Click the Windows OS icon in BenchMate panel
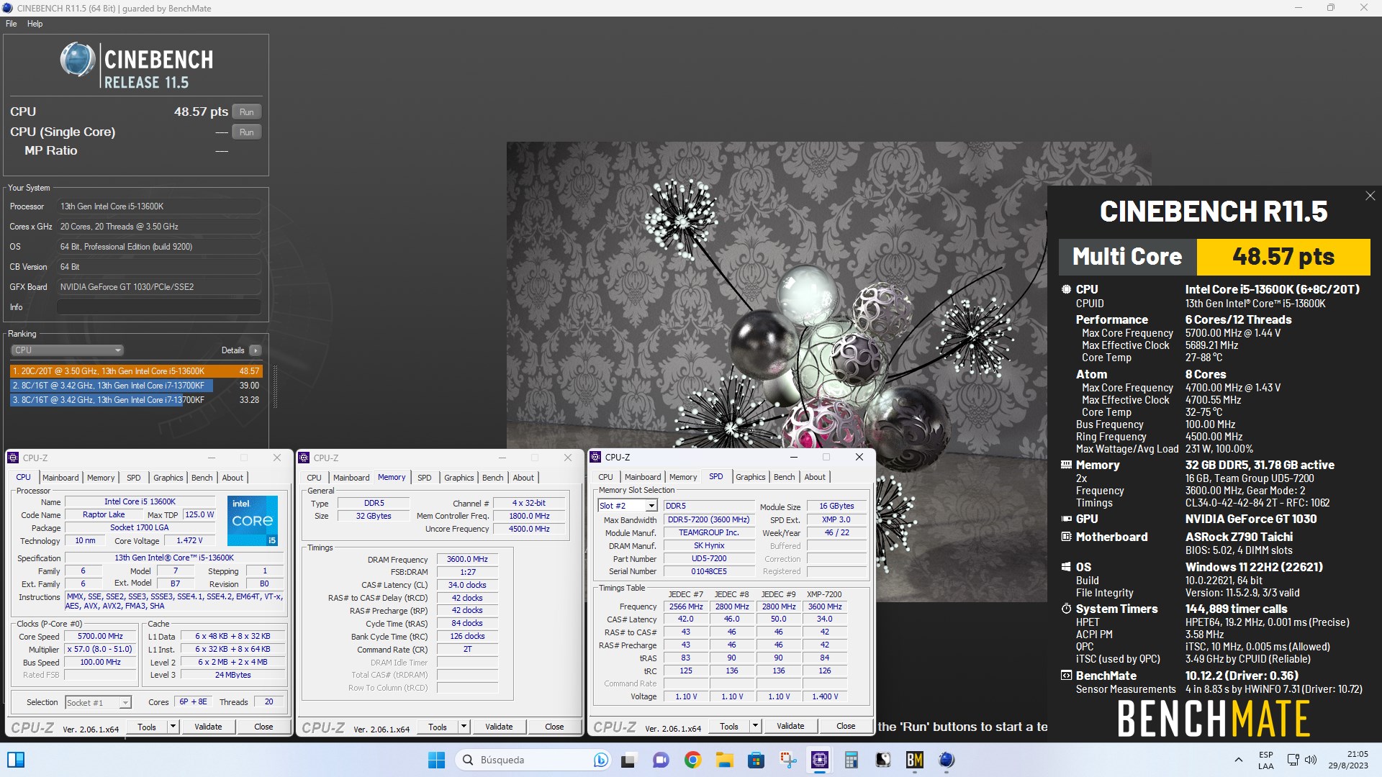 (1066, 567)
